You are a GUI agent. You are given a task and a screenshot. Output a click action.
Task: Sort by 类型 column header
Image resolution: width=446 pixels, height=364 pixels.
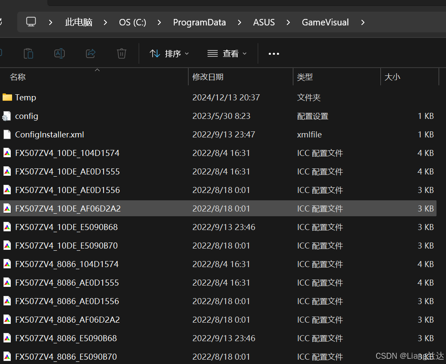coord(305,77)
